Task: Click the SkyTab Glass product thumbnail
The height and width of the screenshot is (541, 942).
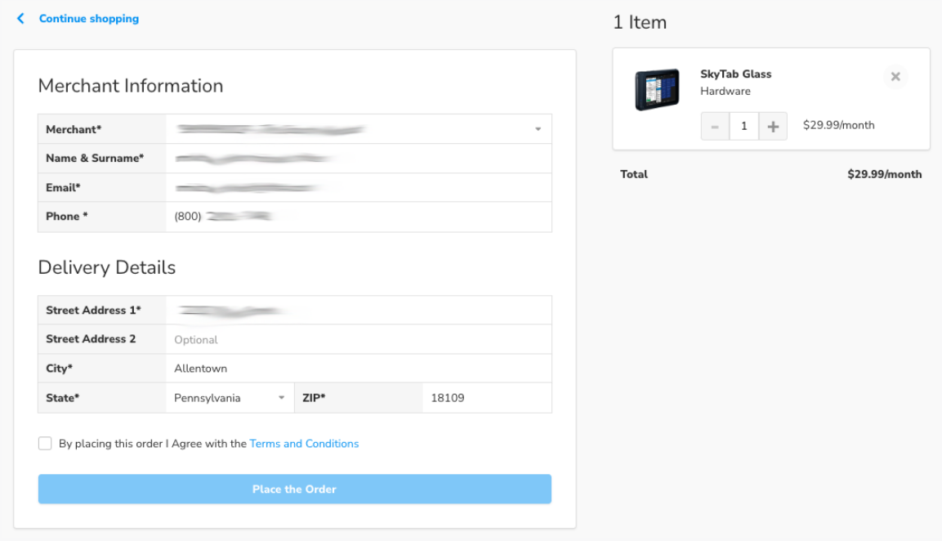Action: point(657,90)
